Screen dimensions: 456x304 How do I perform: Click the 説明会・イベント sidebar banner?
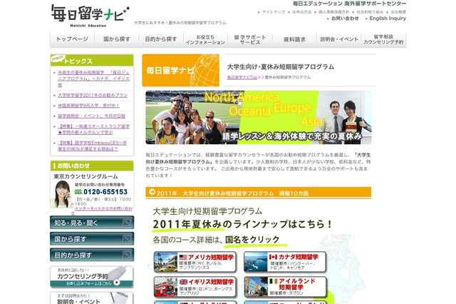pos(92,298)
